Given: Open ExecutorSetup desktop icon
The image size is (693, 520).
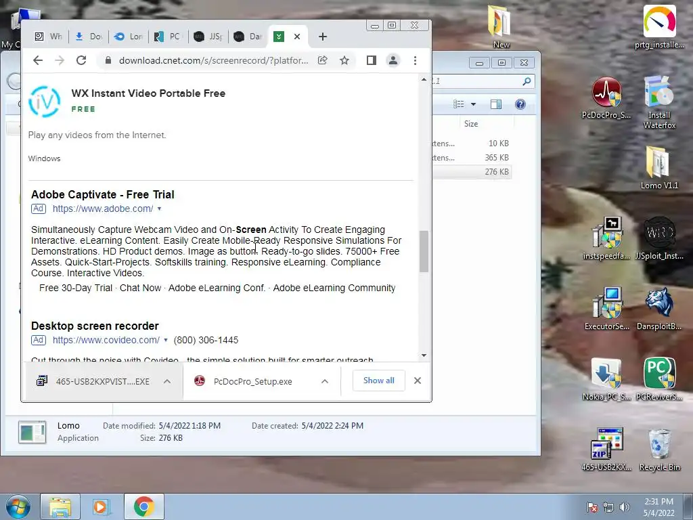Looking at the screenshot, I should click(606, 309).
